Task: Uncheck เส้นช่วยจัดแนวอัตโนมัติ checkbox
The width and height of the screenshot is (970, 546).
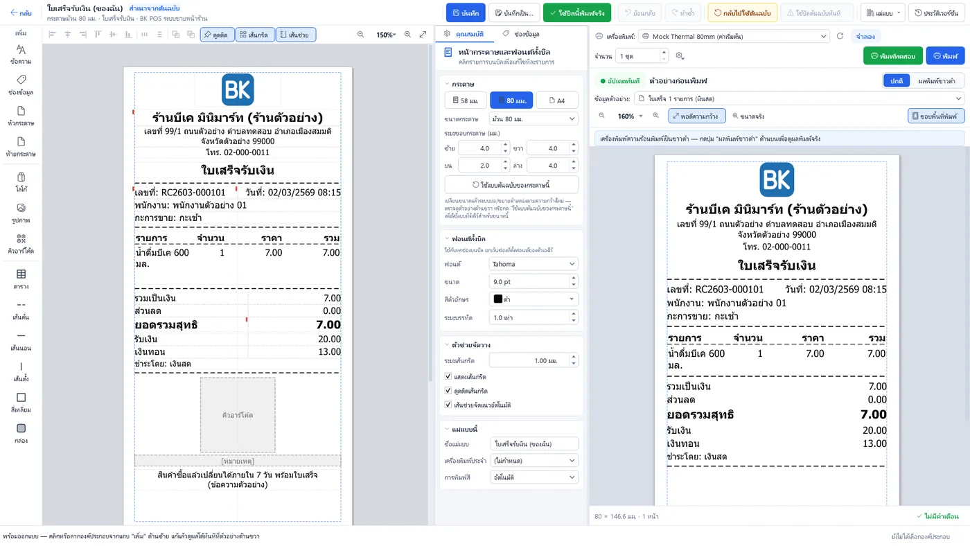Action: point(448,405)
